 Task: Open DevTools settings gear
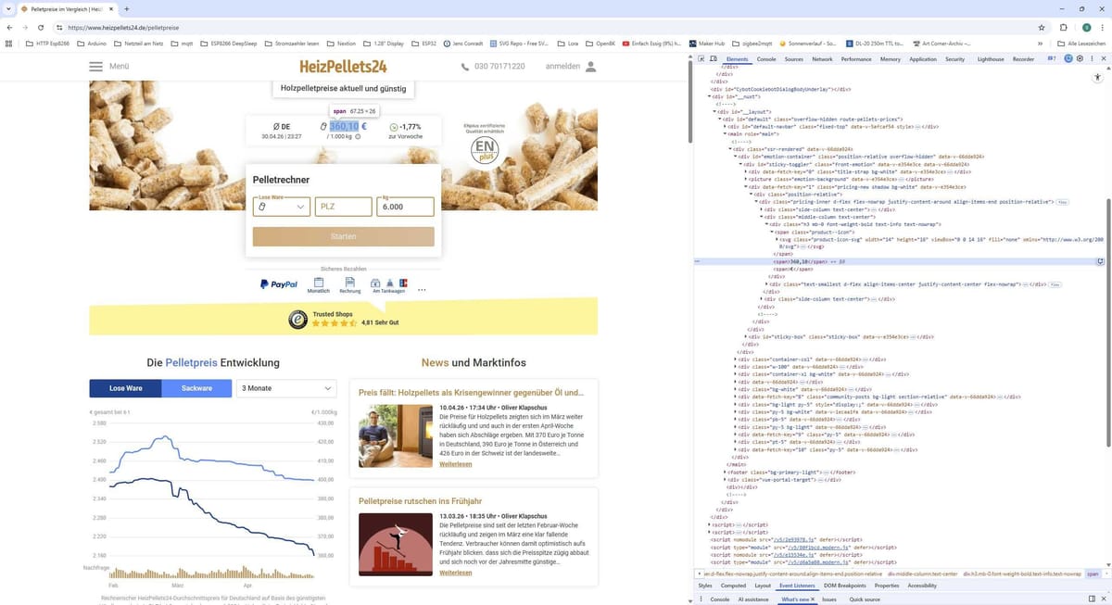[1080, 59]
